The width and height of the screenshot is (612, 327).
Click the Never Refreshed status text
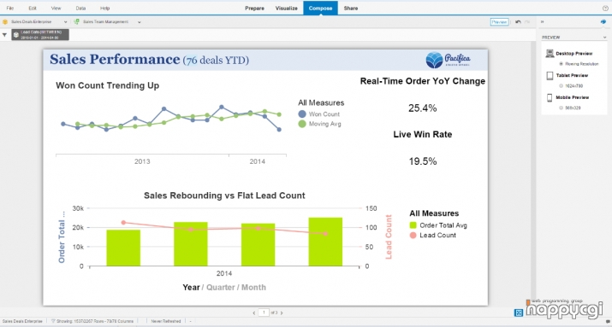click(166, 321)
